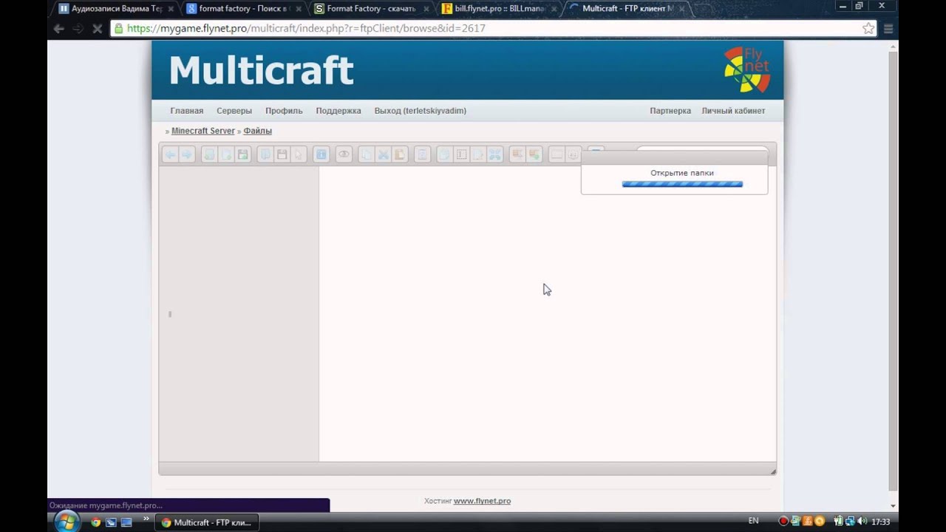
Task: Click the Rename toolbar icon
Action: pos(461,154)
